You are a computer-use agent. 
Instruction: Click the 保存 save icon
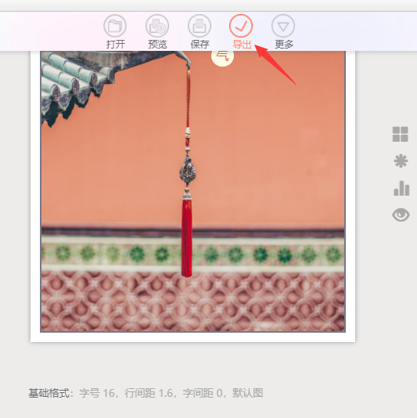pos(200,26)
